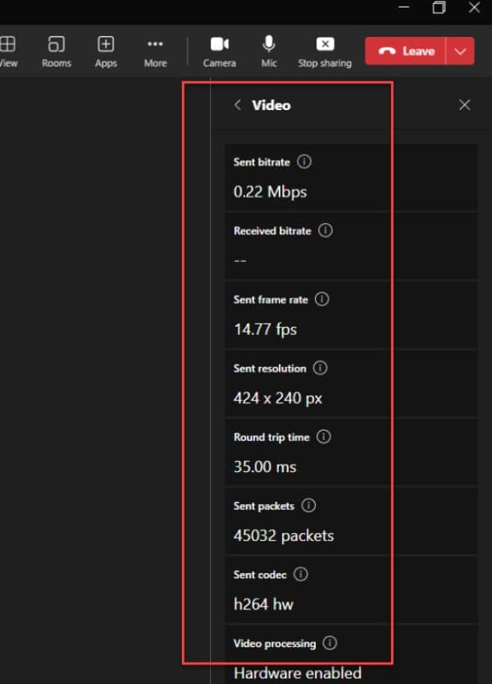This screenshot has height=684, width=492.
Task: Close the Video stats panel
Action: pos(465,105)
